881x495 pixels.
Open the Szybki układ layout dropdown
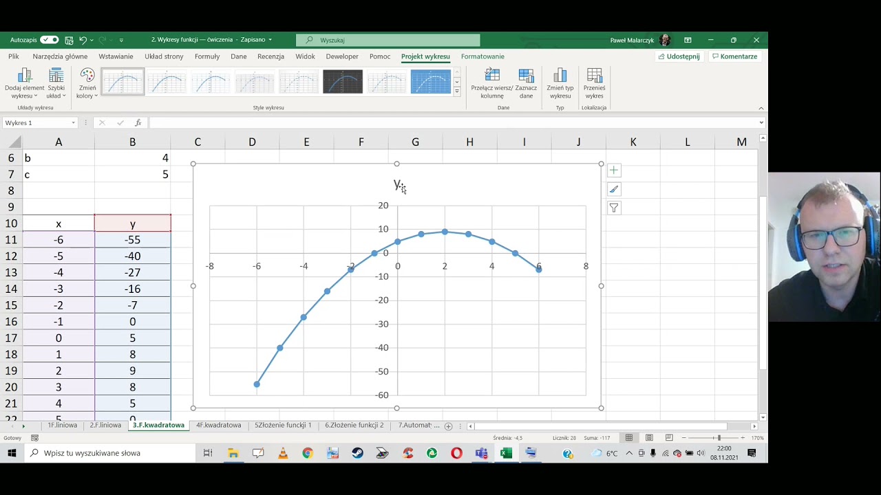click(56, 84)
